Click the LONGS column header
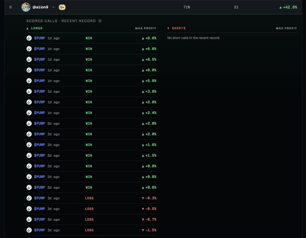 coord(35,28)
